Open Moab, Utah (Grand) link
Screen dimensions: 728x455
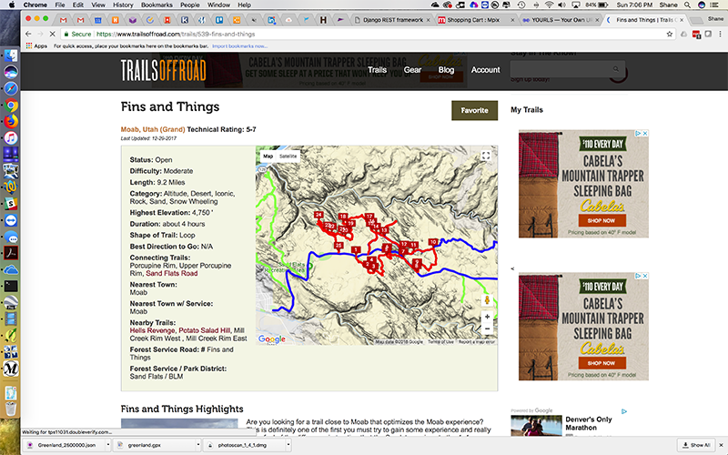click(x=153, y=129)
